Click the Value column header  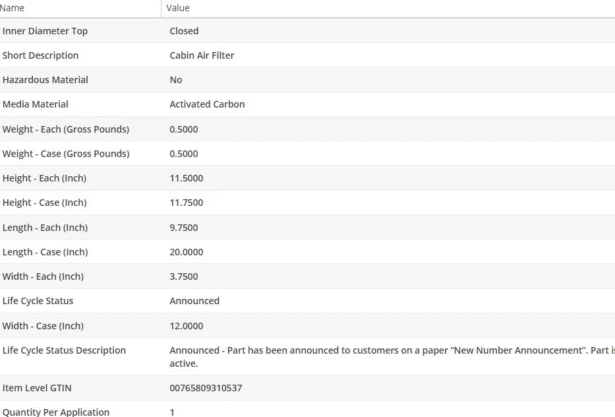click(x=178, y=8)
